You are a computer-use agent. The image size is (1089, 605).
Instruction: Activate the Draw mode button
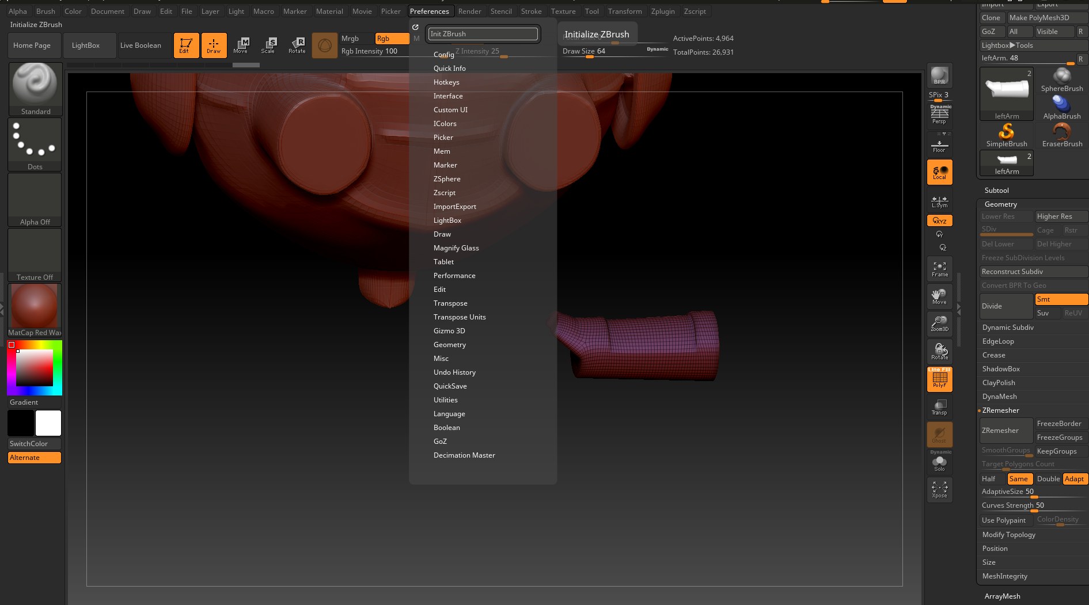click(214, 45)
